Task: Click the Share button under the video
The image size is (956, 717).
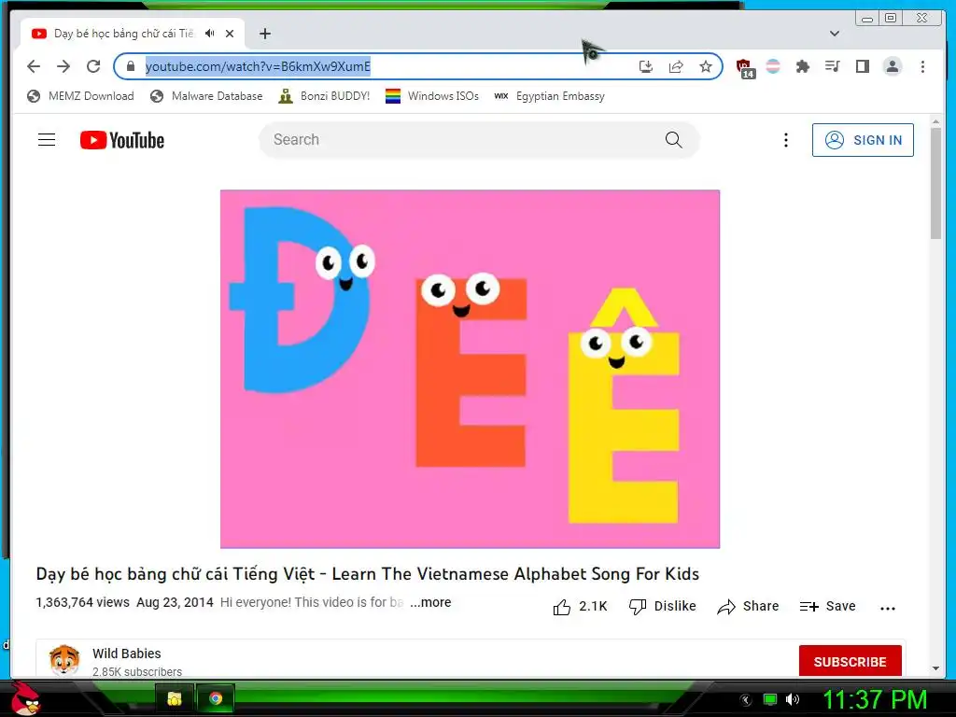Action: click(748, 607)
